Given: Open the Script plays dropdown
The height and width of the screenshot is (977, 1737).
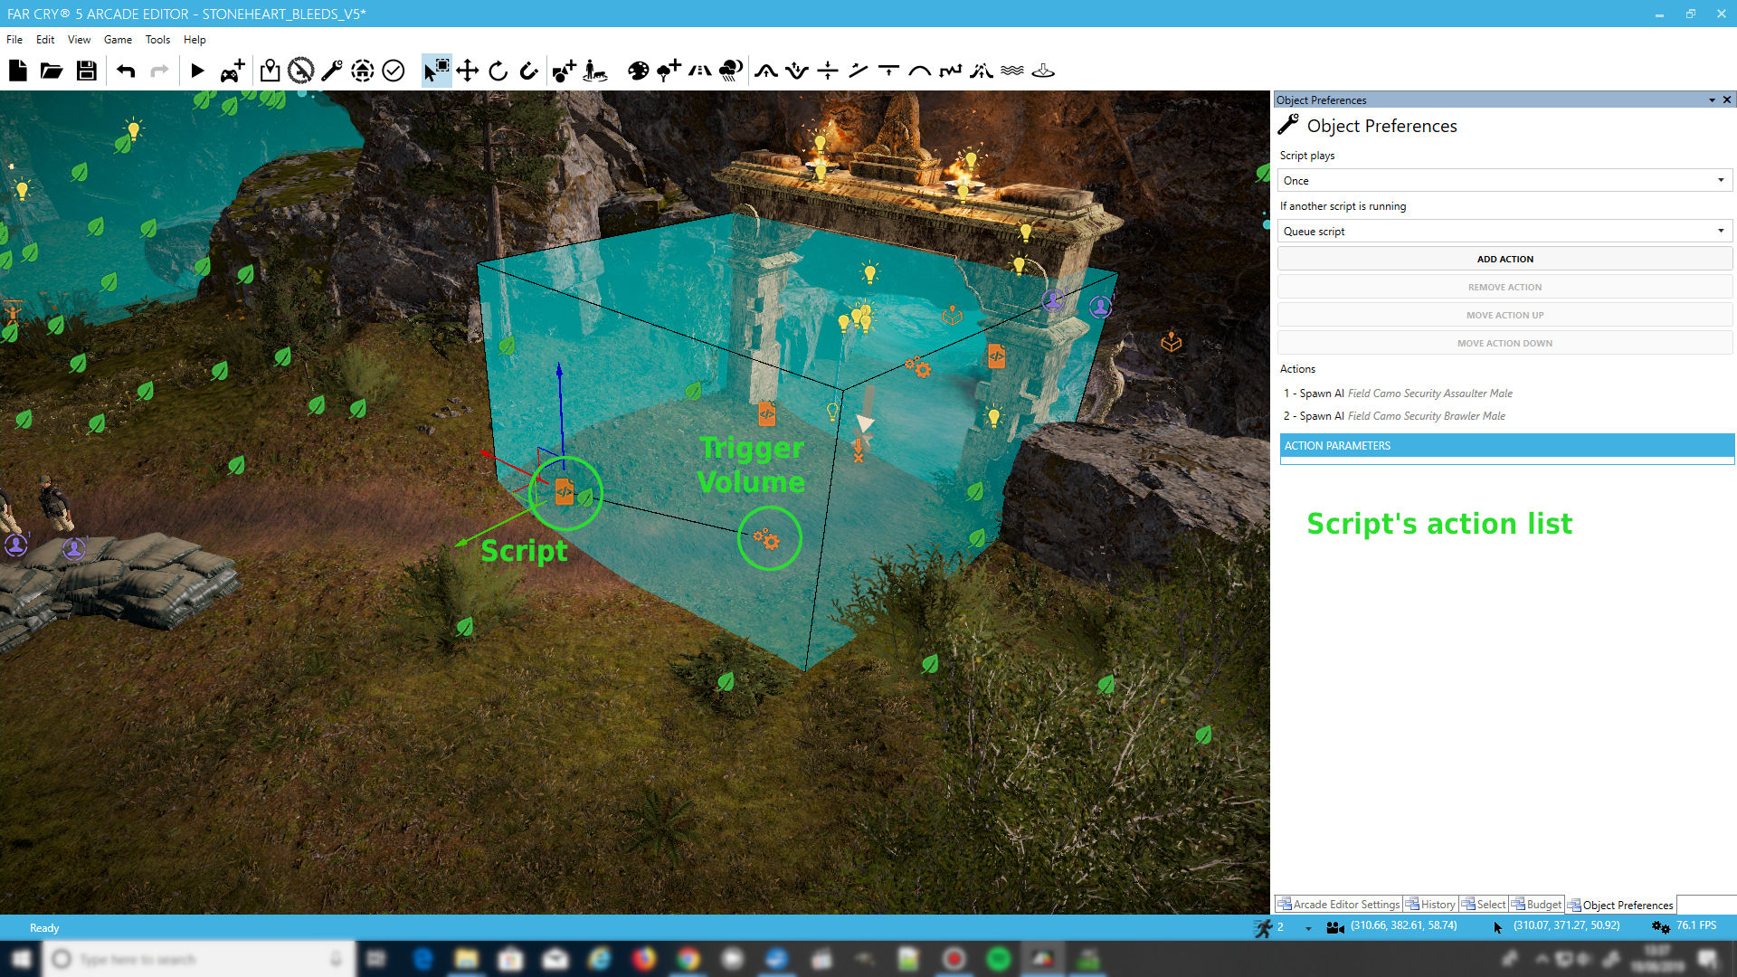Looking at the screenshot, I should click(x=1504, y=180).
